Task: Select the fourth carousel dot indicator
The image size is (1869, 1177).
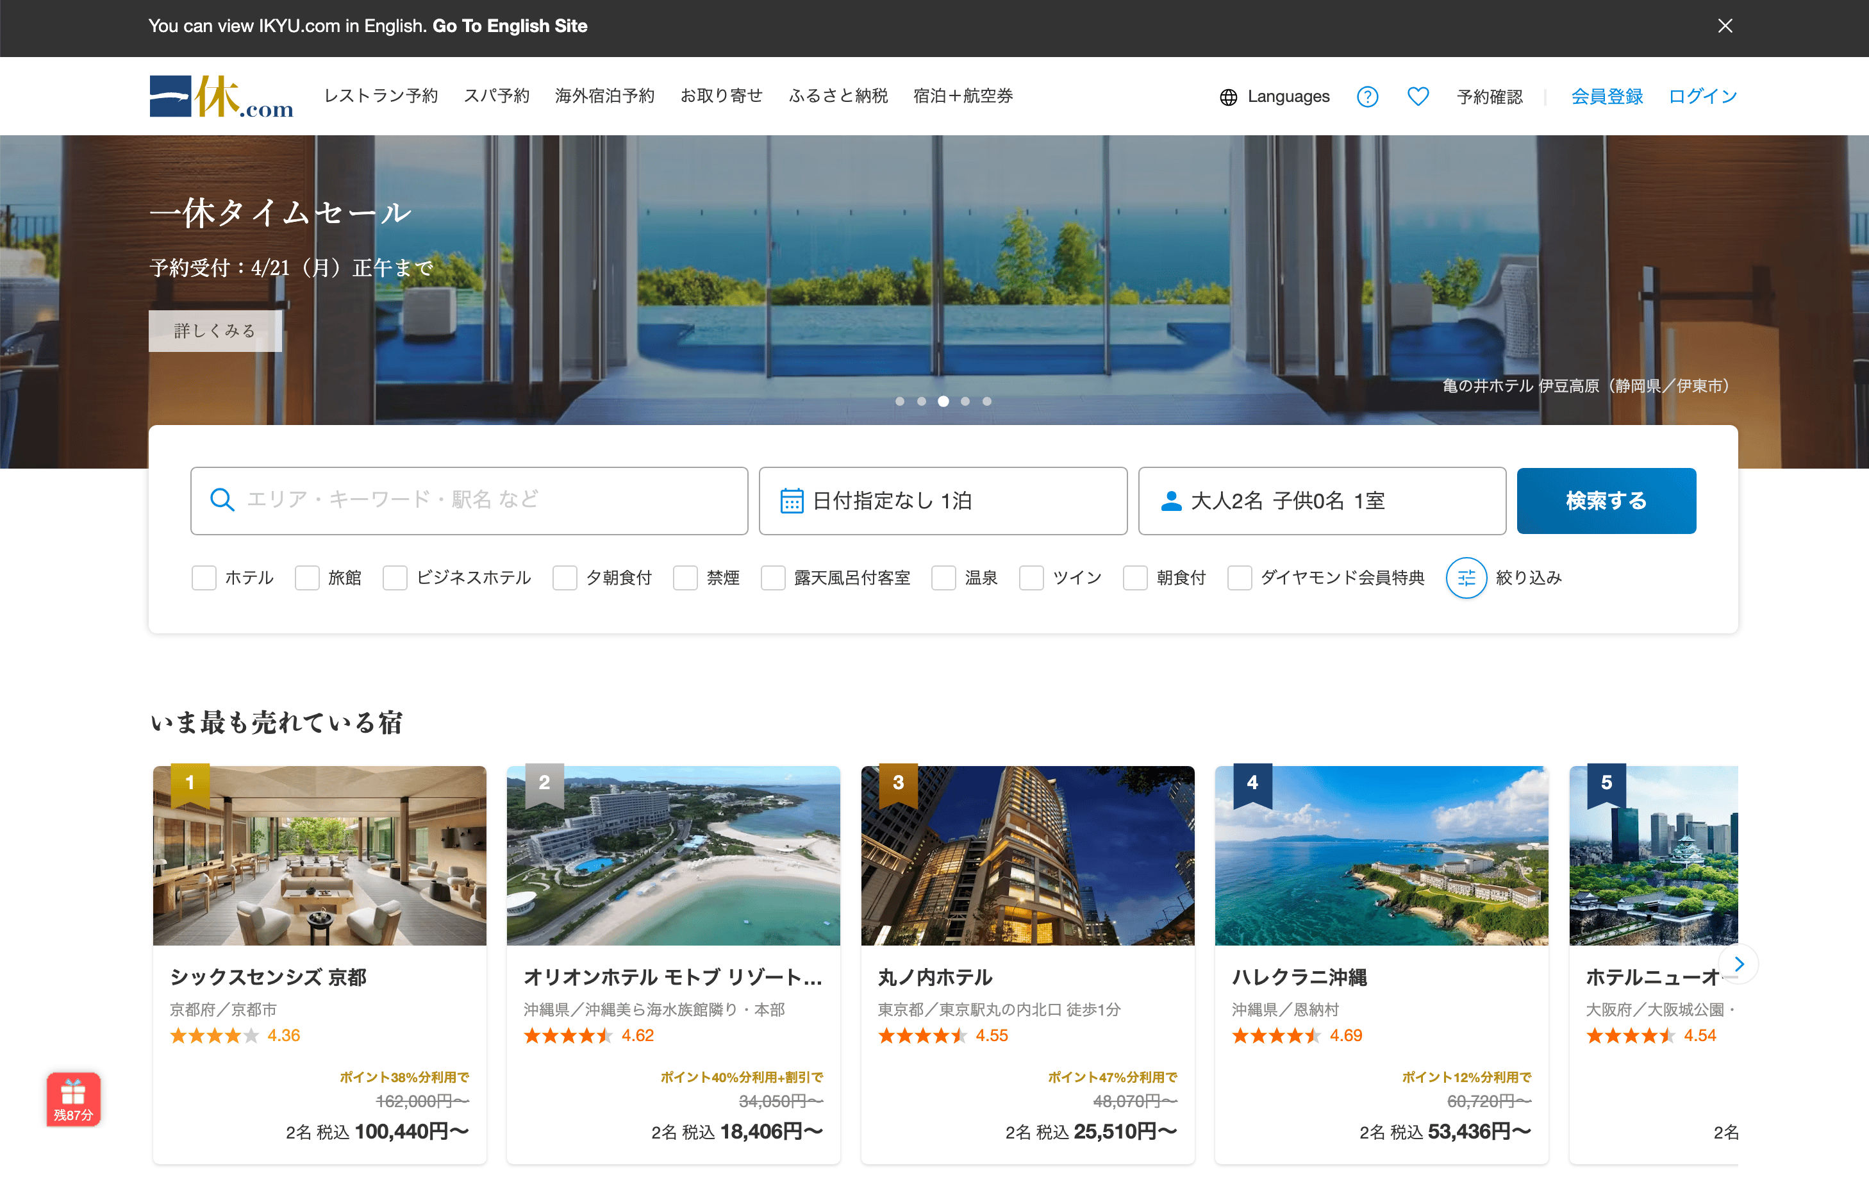Action: pos(965,401)
